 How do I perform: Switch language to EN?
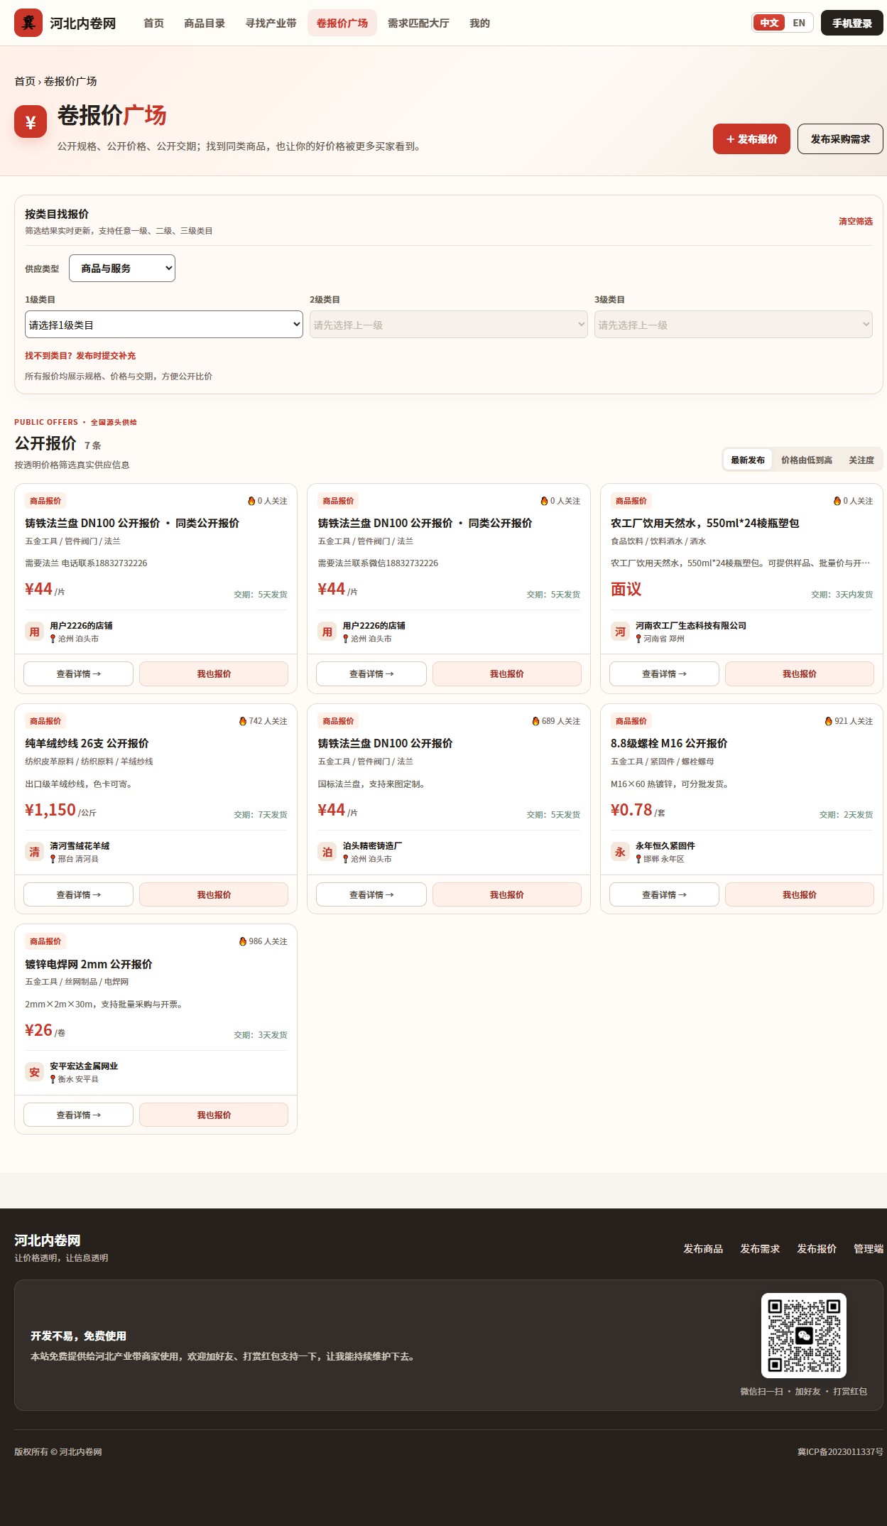(x=799, y=23)
